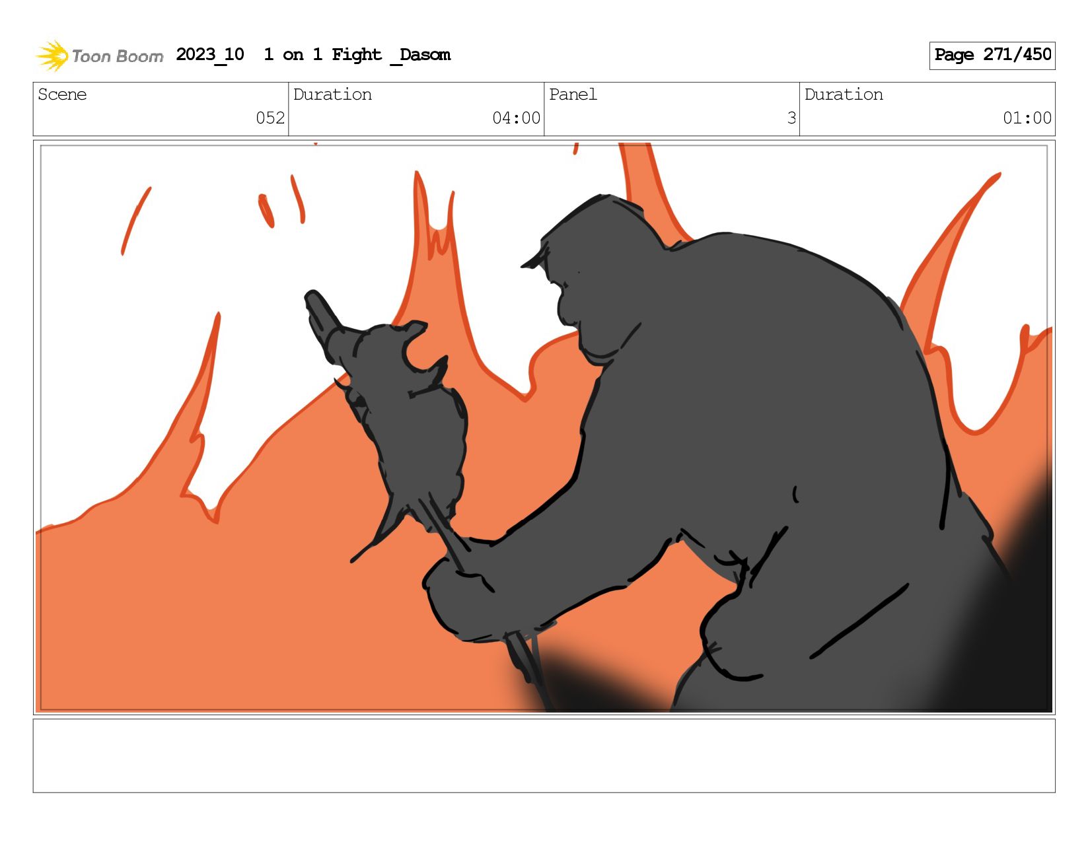Select the 'Panel' label
This screenshot has width=1090, height=842.
coord(573,94)
